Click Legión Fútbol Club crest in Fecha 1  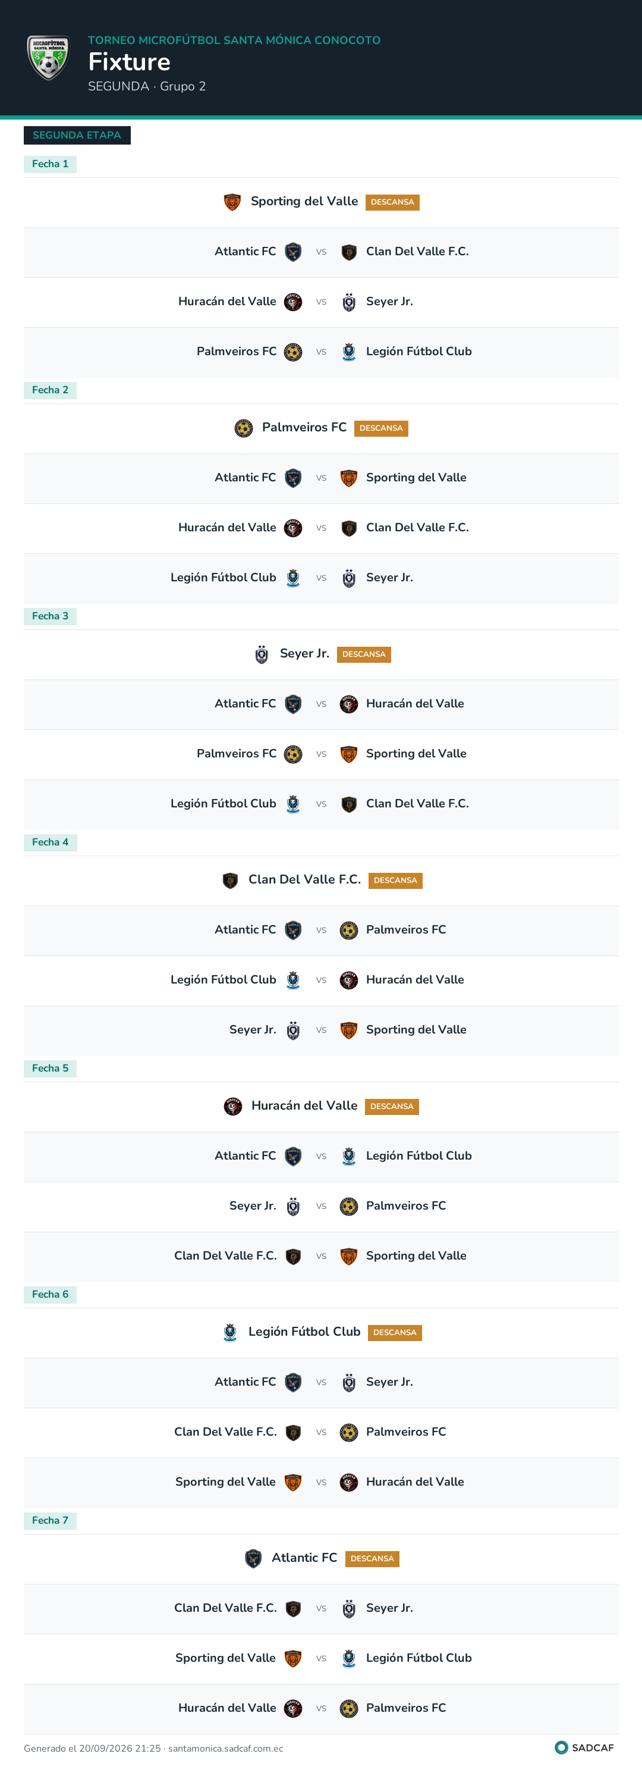coord(350,352)
